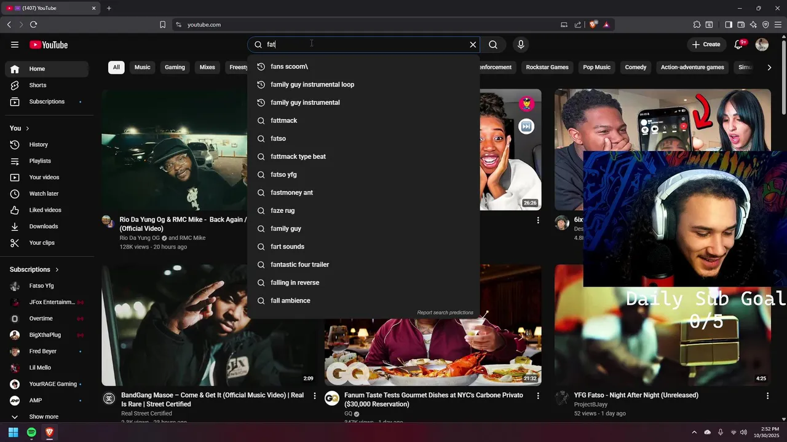The width and height of the screenshot is (787, 442).
Task: Open History in sidebar
Action: [47, 144]
